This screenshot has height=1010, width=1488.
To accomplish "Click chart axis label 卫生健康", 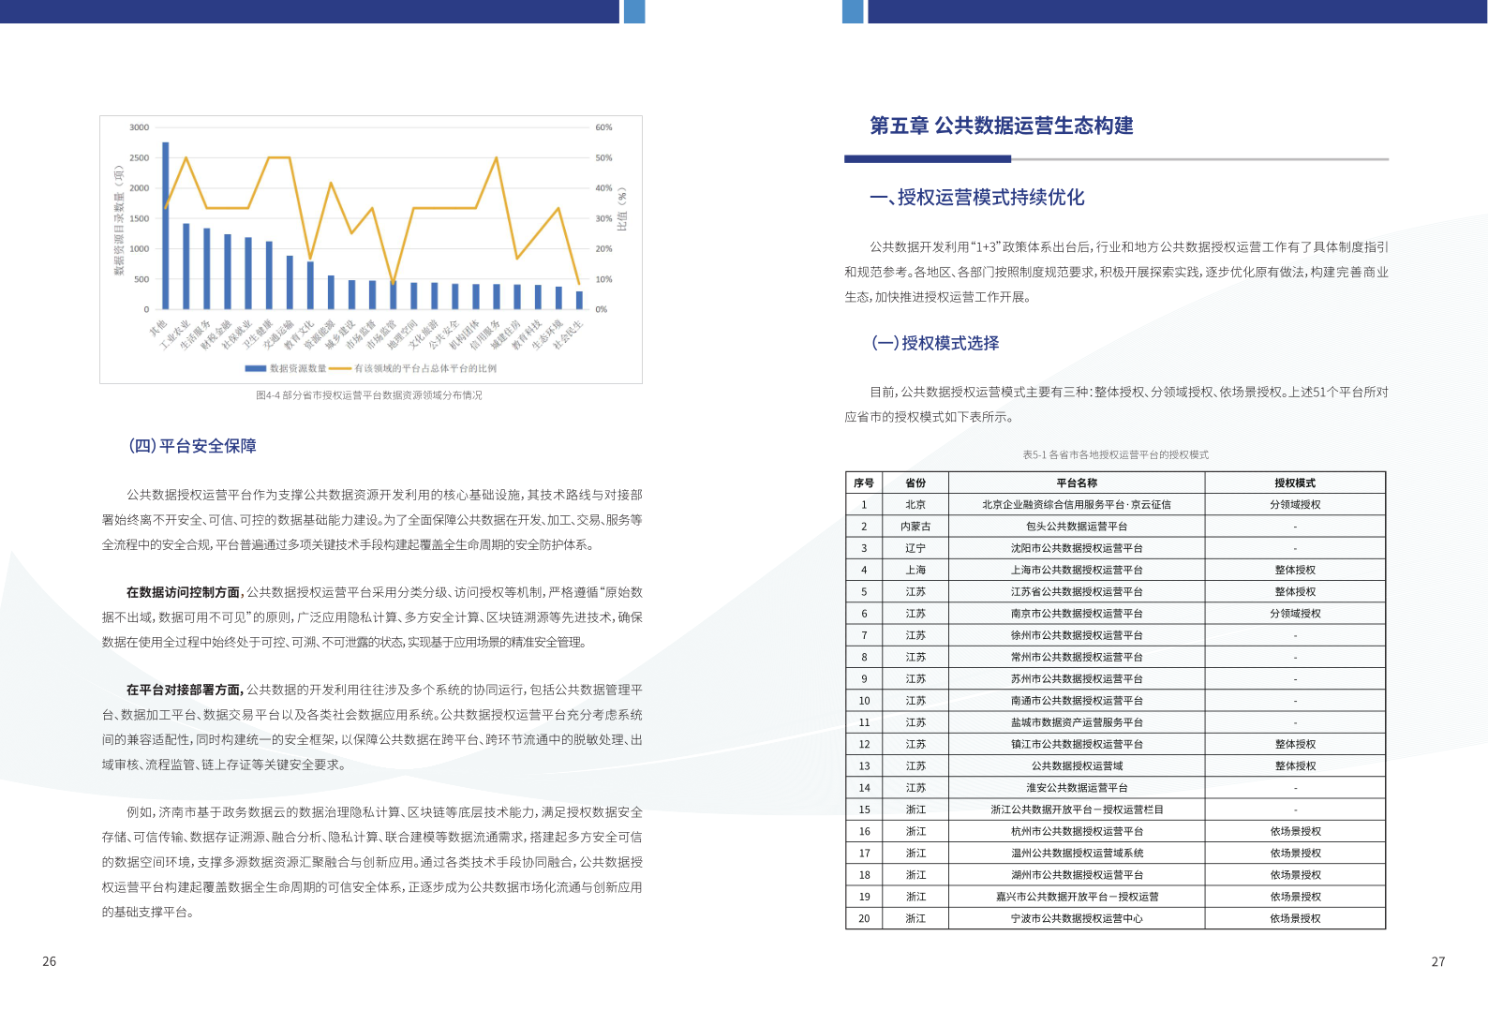I will click(x=258, y=334).
